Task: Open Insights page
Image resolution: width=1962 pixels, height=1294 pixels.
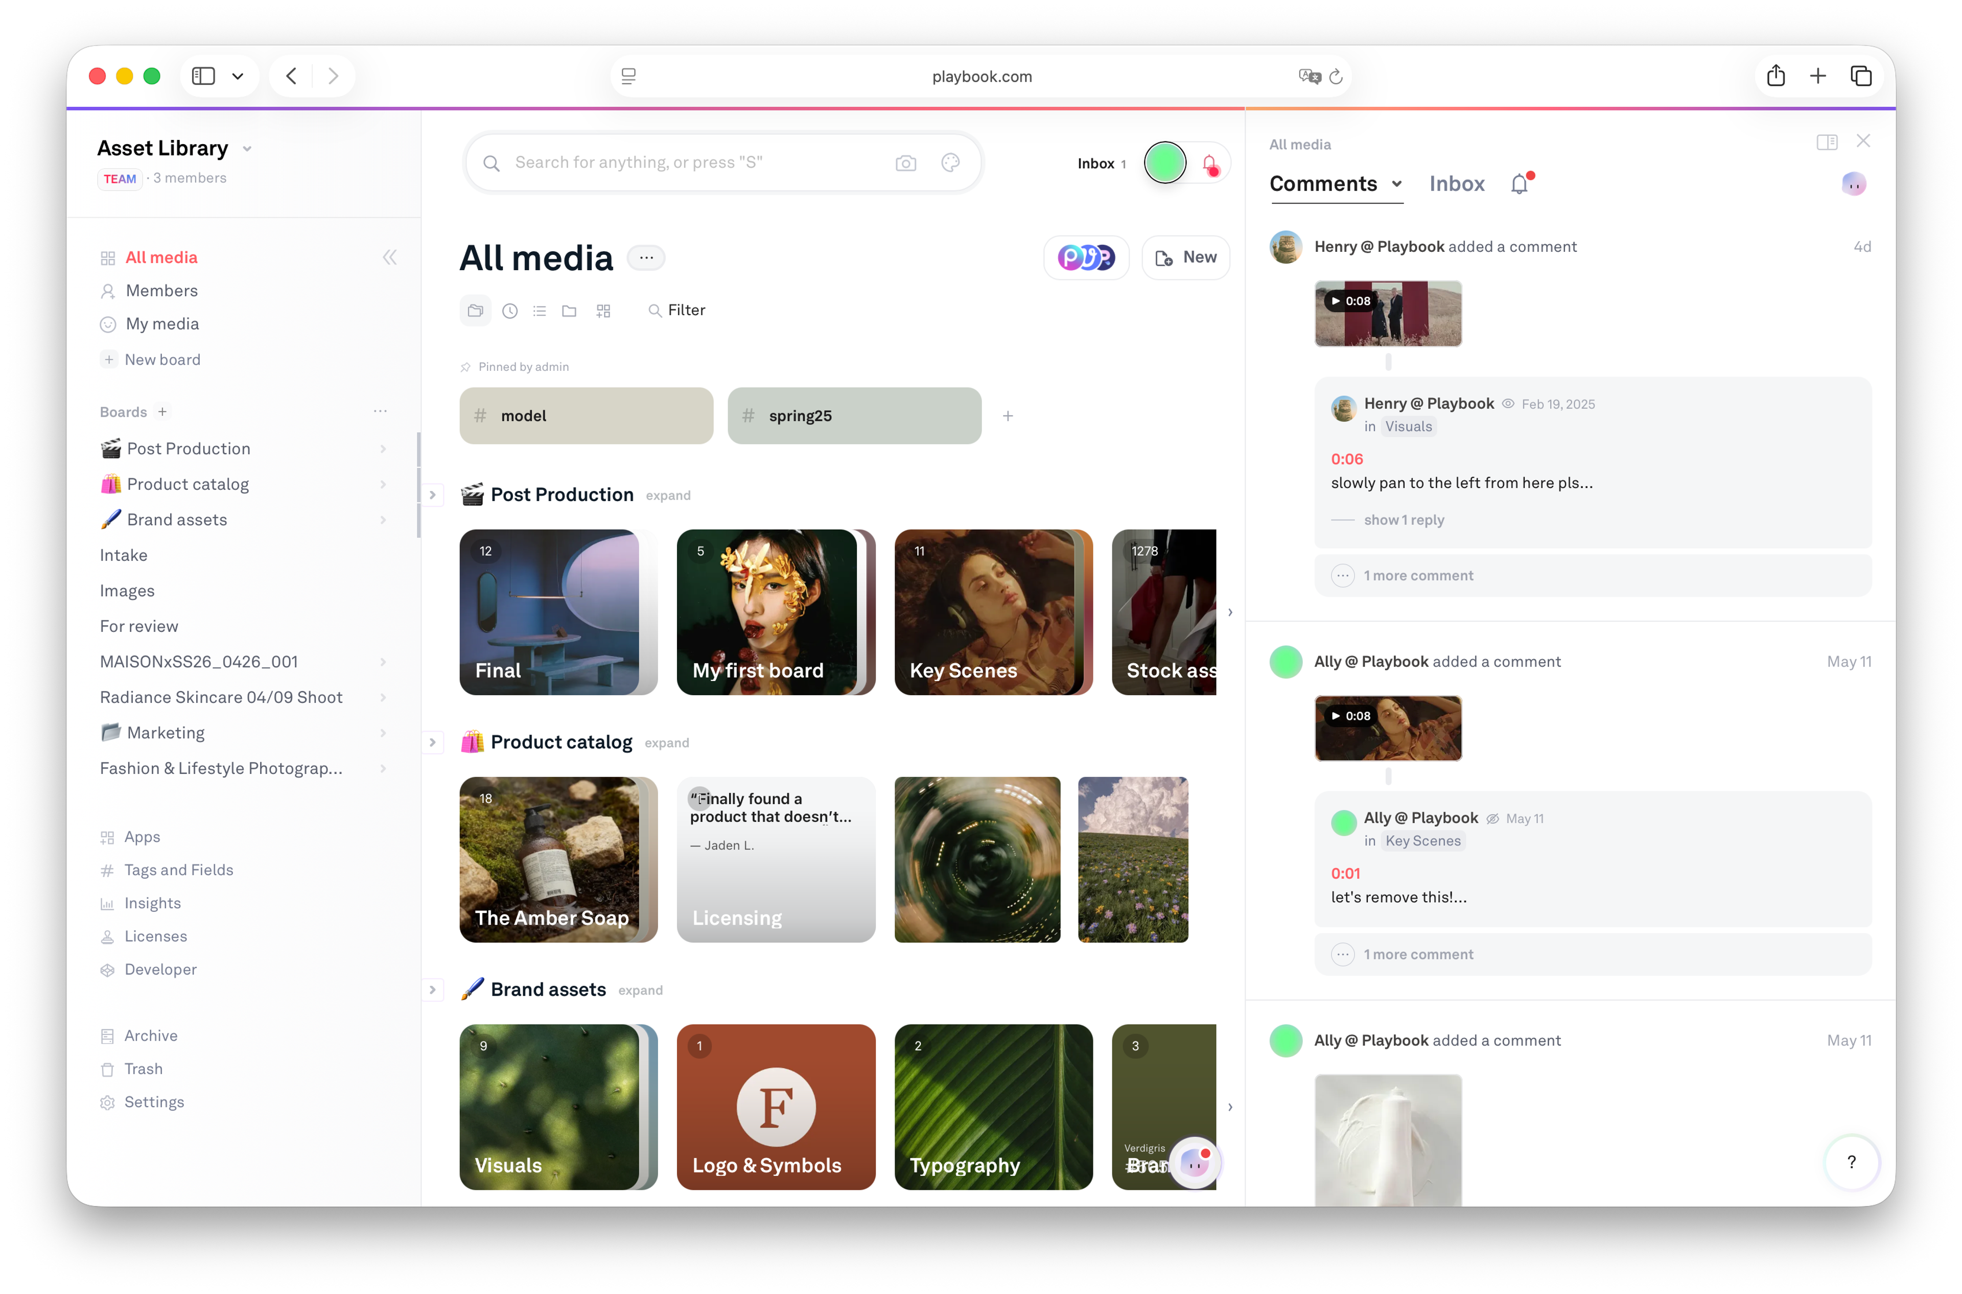Action: 152,903
